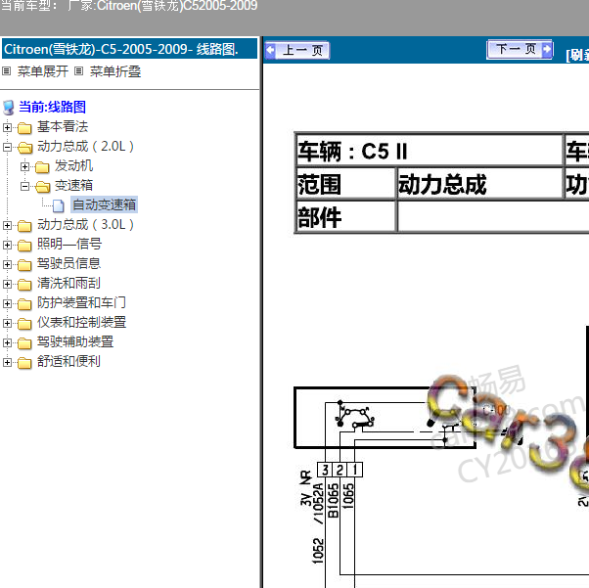Viewport: 589px width, 588px height.
Task: Expand the 驾驶辅助装置 tree node
Action: coord(7,342)
